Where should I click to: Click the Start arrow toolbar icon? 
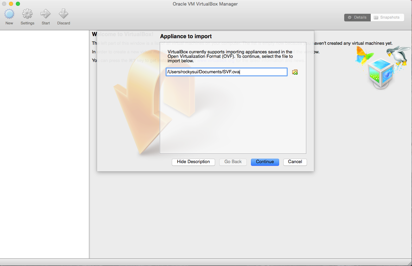[45, 14]
